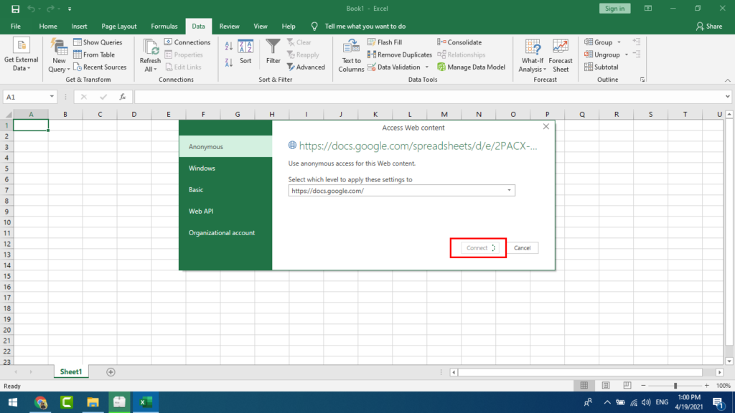The image size is (735, 413).
Task: Select Normal view in status bar
Action: pos(584,385)
